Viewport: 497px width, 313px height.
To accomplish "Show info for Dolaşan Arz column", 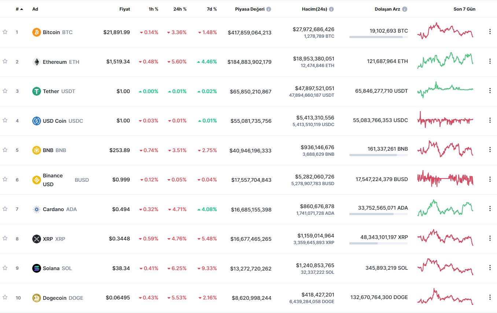I will (405, 9).
